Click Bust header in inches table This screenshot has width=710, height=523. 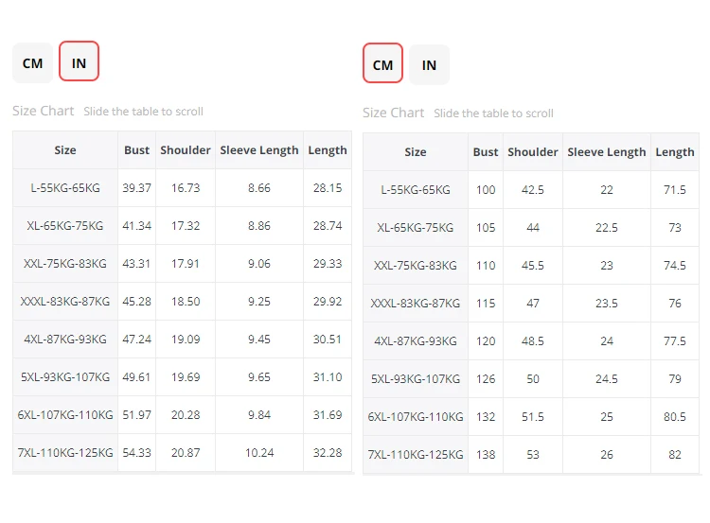tap(136, 150)
